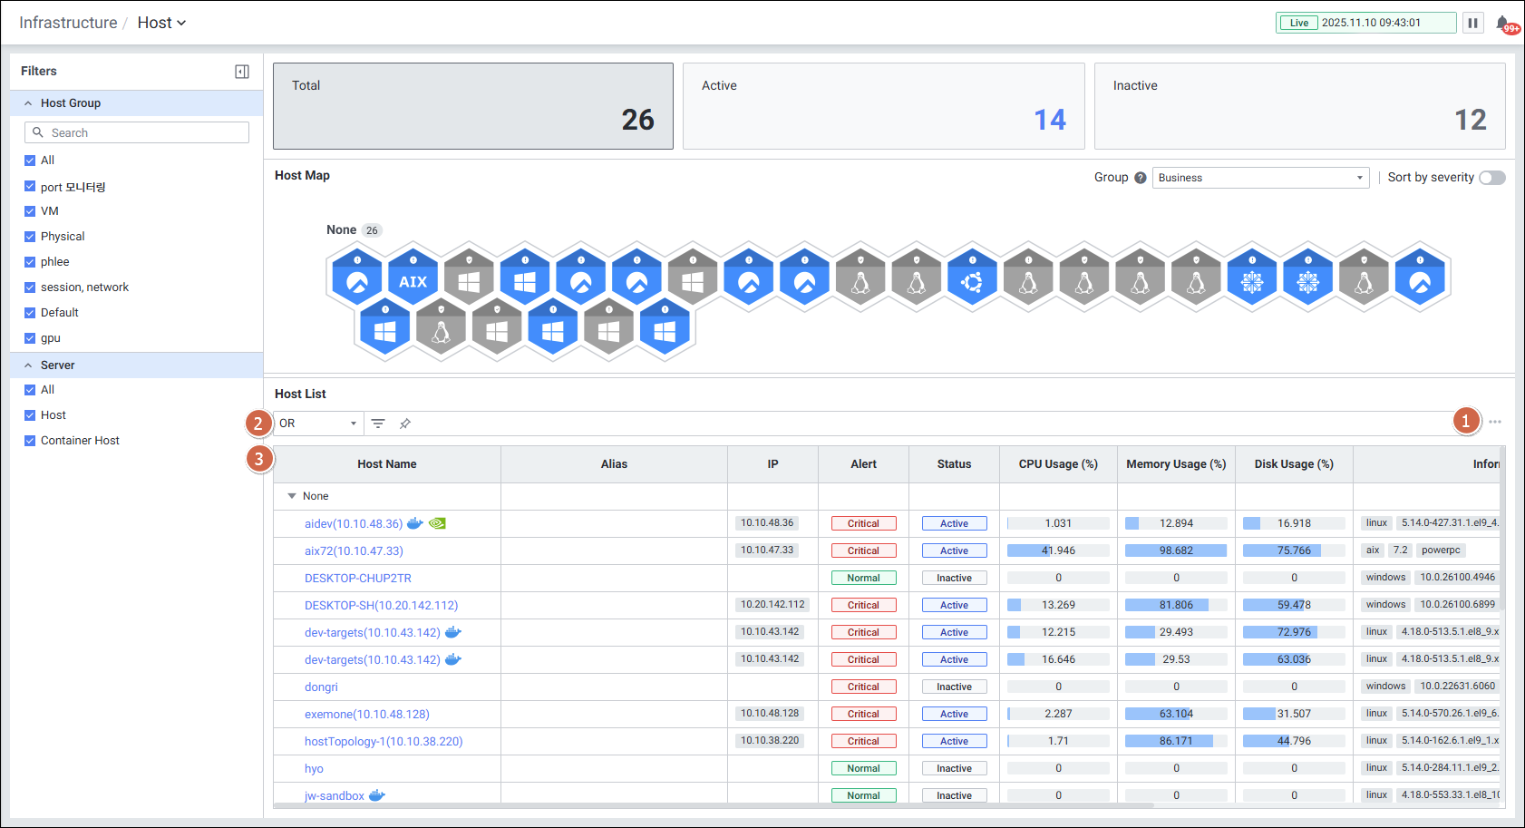Uncheck the VM host group checkbox
The width and height of the screenshot is (1525, 828).
click(30, 211)
